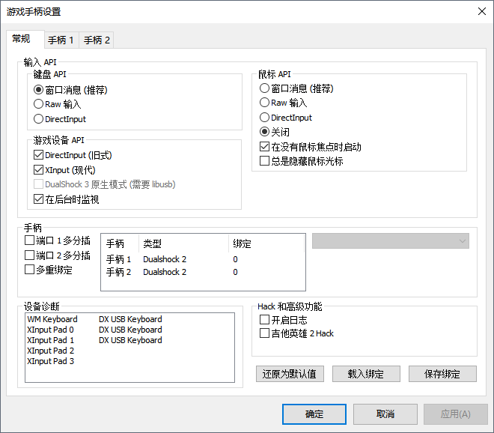Click the 手柄 column header

[x=120, y=243]
